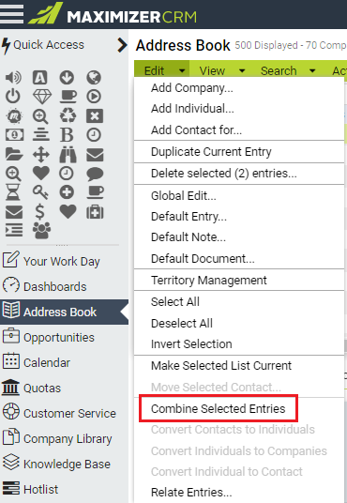
Task: Choose Combine Selected Entries
Action: [219, 409]
